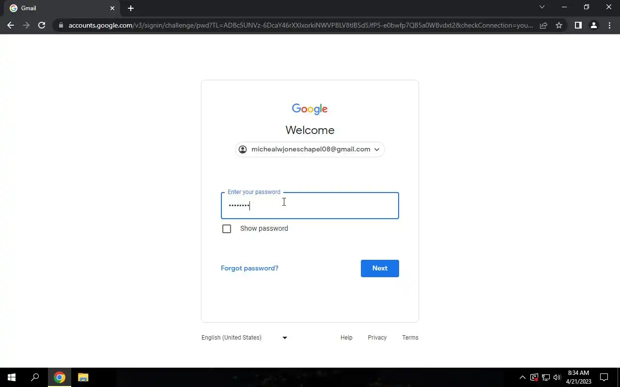Open Windows taskbar search
This screenshot has width=620, height=387.
pyautogui.click(x=35, y=377)
